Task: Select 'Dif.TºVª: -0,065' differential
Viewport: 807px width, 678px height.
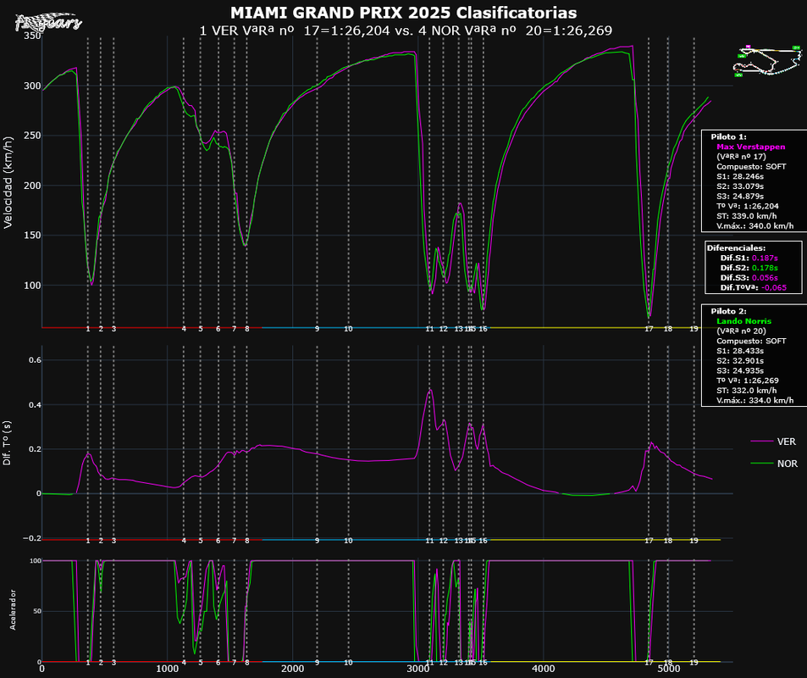Action: pos(754,287)
